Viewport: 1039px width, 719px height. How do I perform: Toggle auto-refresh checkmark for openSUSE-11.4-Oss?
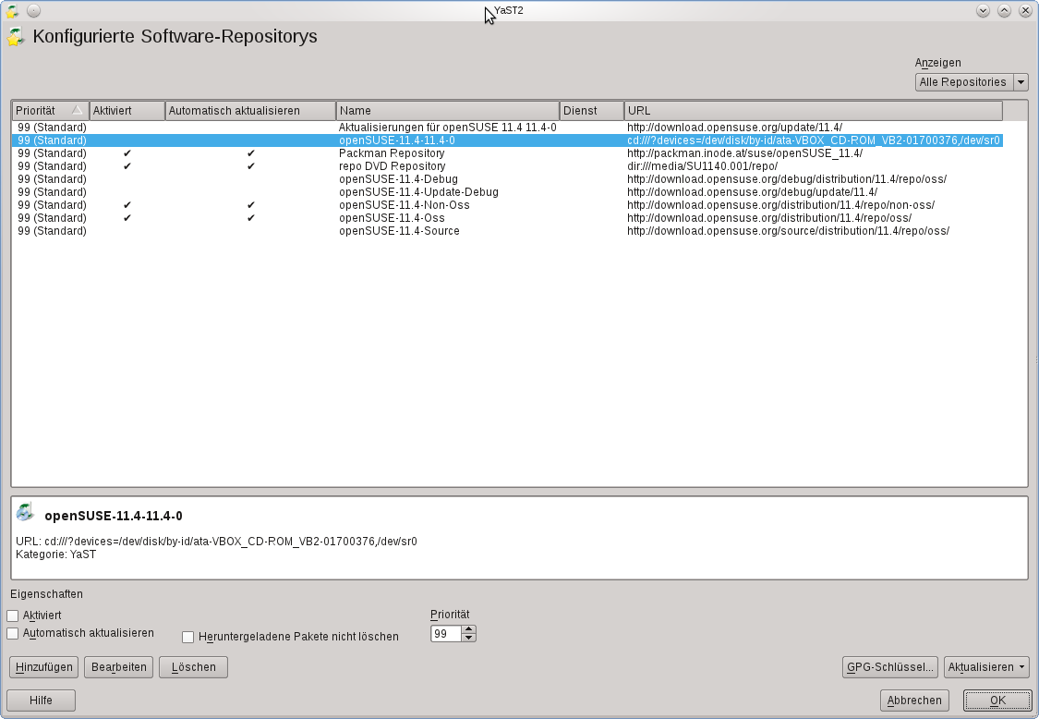coord(250,218)
